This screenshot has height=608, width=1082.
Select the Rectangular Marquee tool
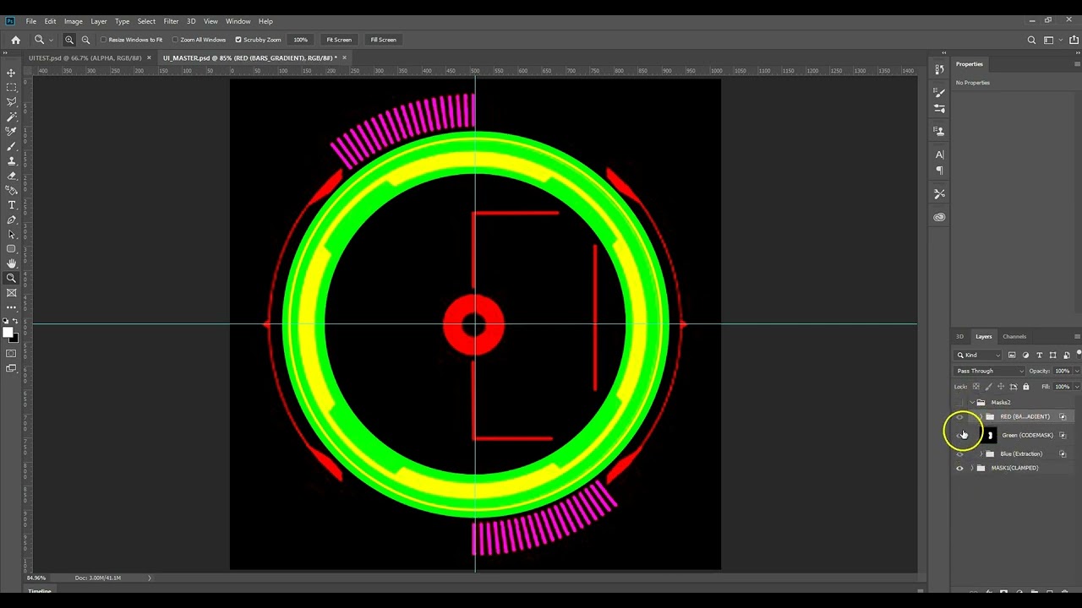click(x=12, y=87)
